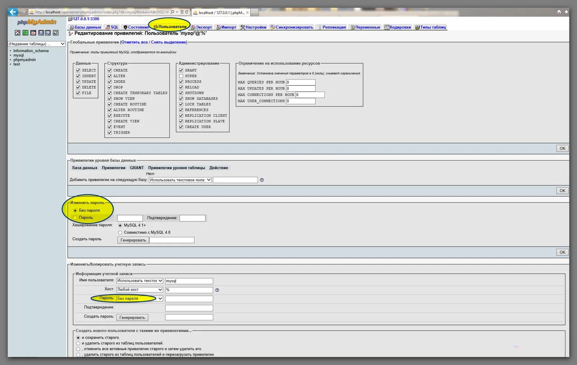Click the phpMyAdmin logo
The width and height of the screenshot is (577, 365).
tap(37, 22)
